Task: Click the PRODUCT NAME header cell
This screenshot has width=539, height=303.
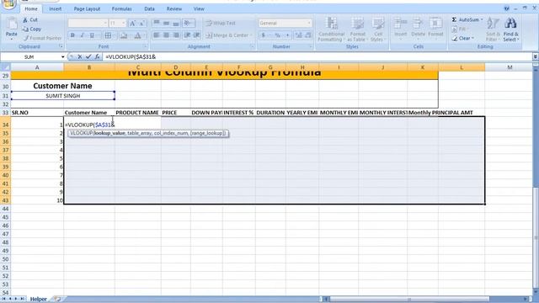Action: [137, 112]
